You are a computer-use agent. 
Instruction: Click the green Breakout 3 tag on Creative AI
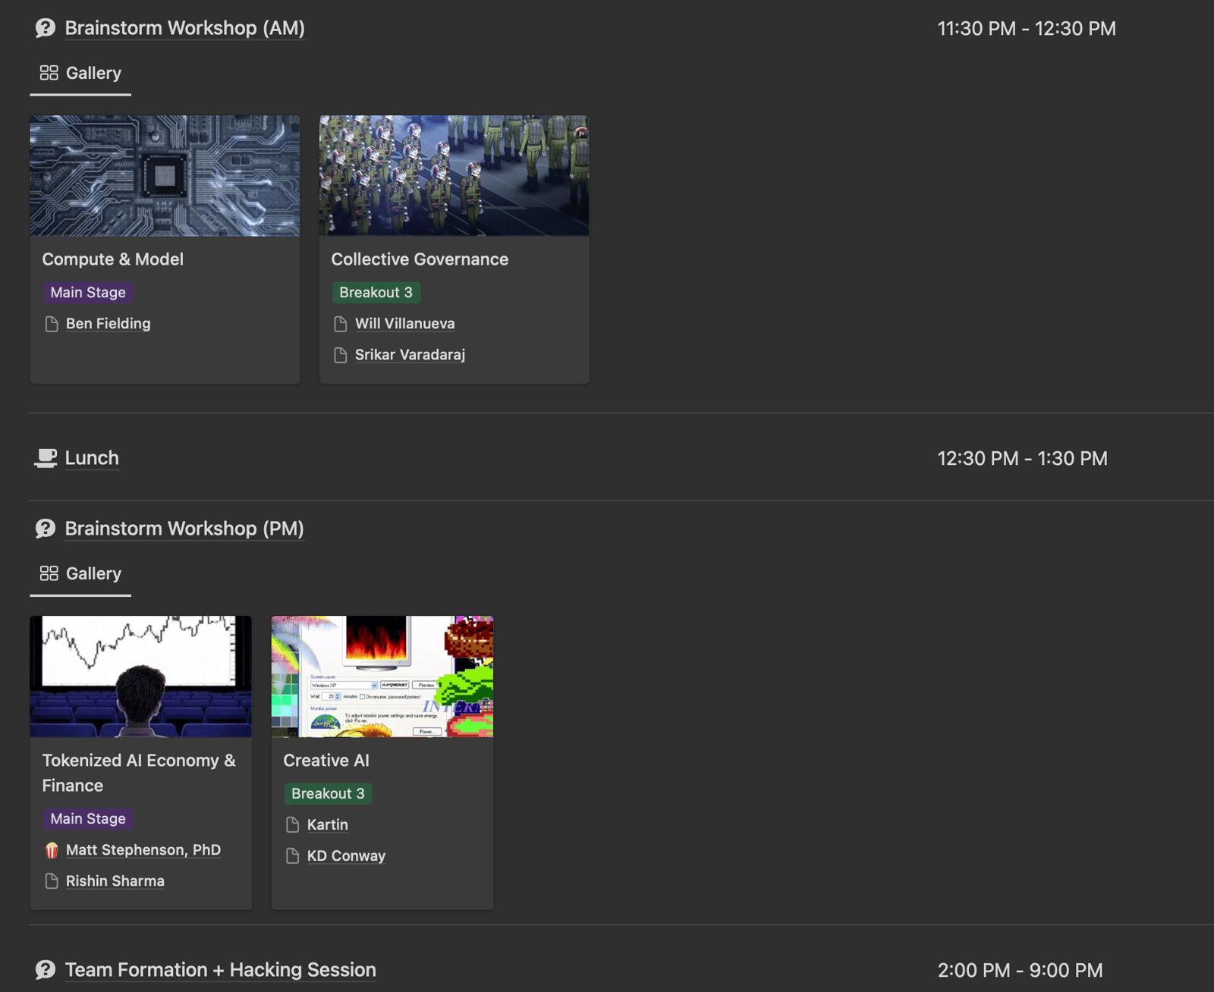(328, 794)
